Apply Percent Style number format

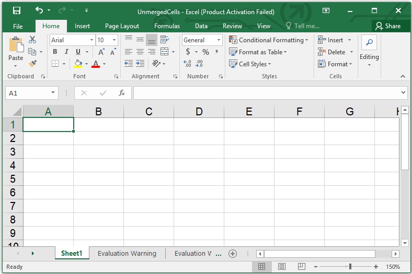point(205,52)
